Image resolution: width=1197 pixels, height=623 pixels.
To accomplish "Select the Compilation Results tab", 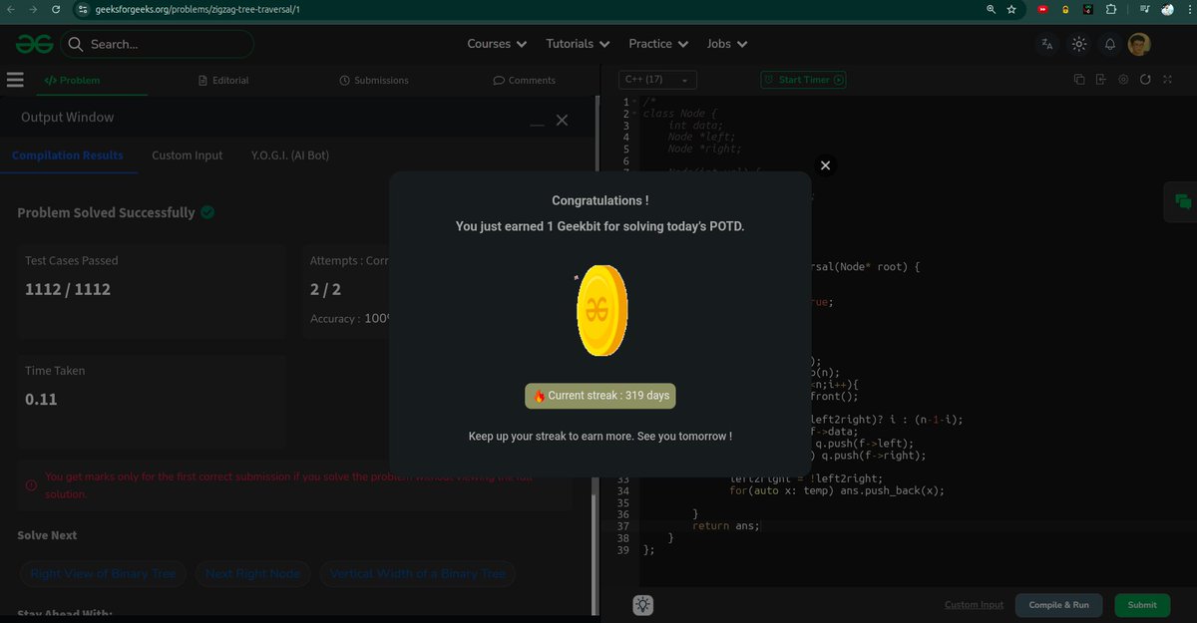I will point(68,156).
